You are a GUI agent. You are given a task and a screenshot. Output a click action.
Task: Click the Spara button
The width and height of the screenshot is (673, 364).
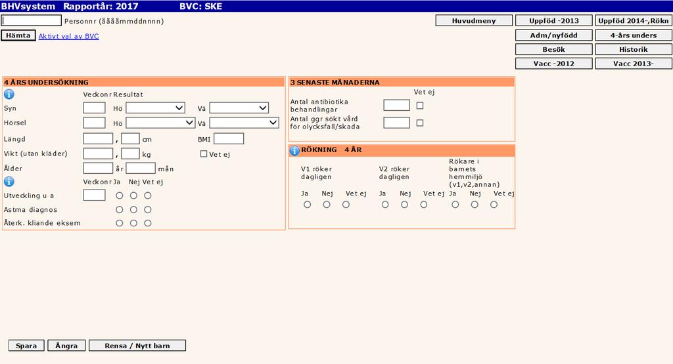(26, 346)
